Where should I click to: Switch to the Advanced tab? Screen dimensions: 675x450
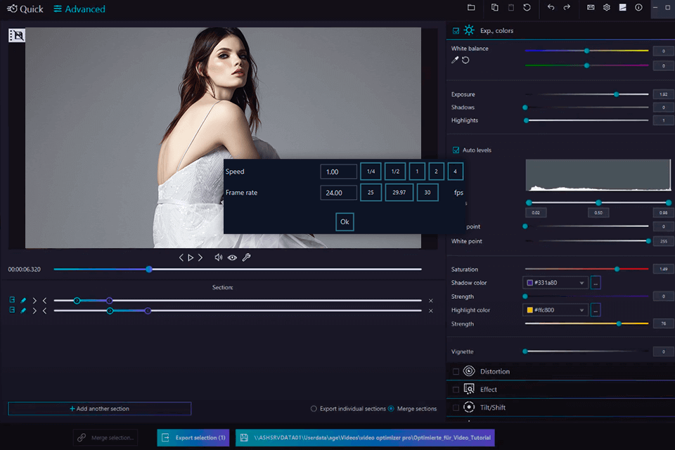point(79,9)
